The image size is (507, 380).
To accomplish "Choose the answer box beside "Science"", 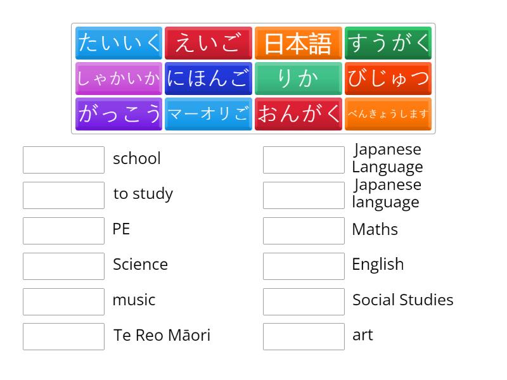I will coord(63,266).
